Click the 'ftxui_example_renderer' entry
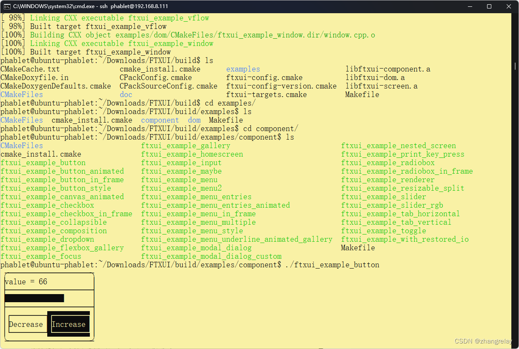The height and width of the screenshot is (349, 519). tap(388, 180)
